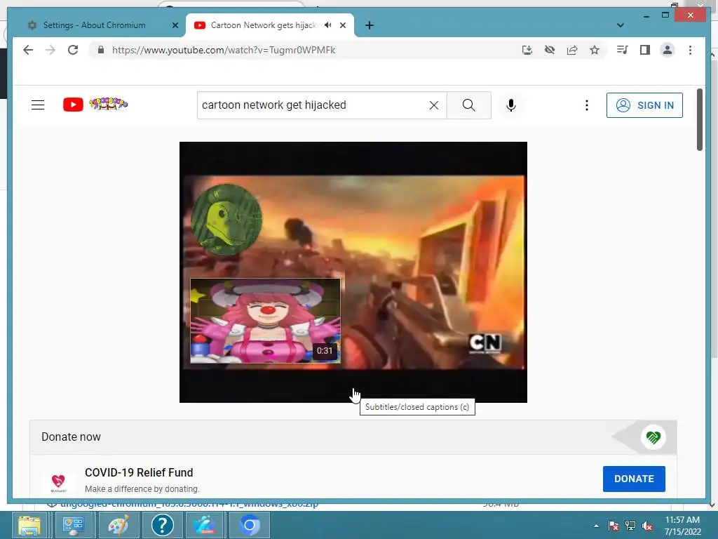718x539 pixels.
Task: Clear the search query with X
Action: pos(434,105)
